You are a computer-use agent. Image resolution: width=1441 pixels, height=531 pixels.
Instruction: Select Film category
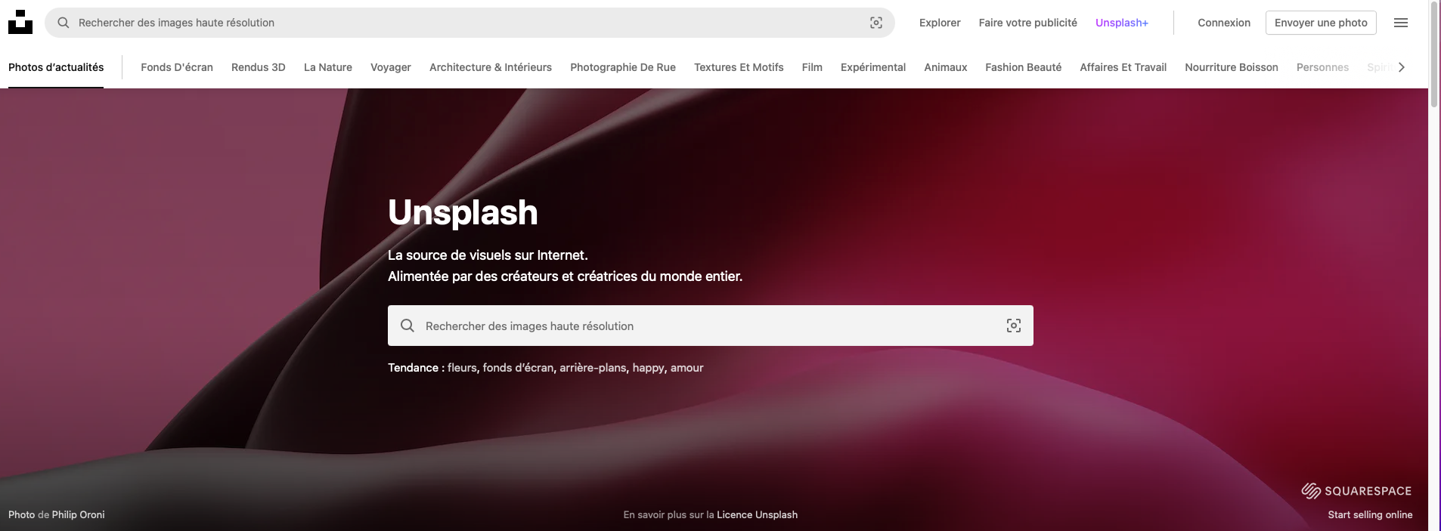812,67
